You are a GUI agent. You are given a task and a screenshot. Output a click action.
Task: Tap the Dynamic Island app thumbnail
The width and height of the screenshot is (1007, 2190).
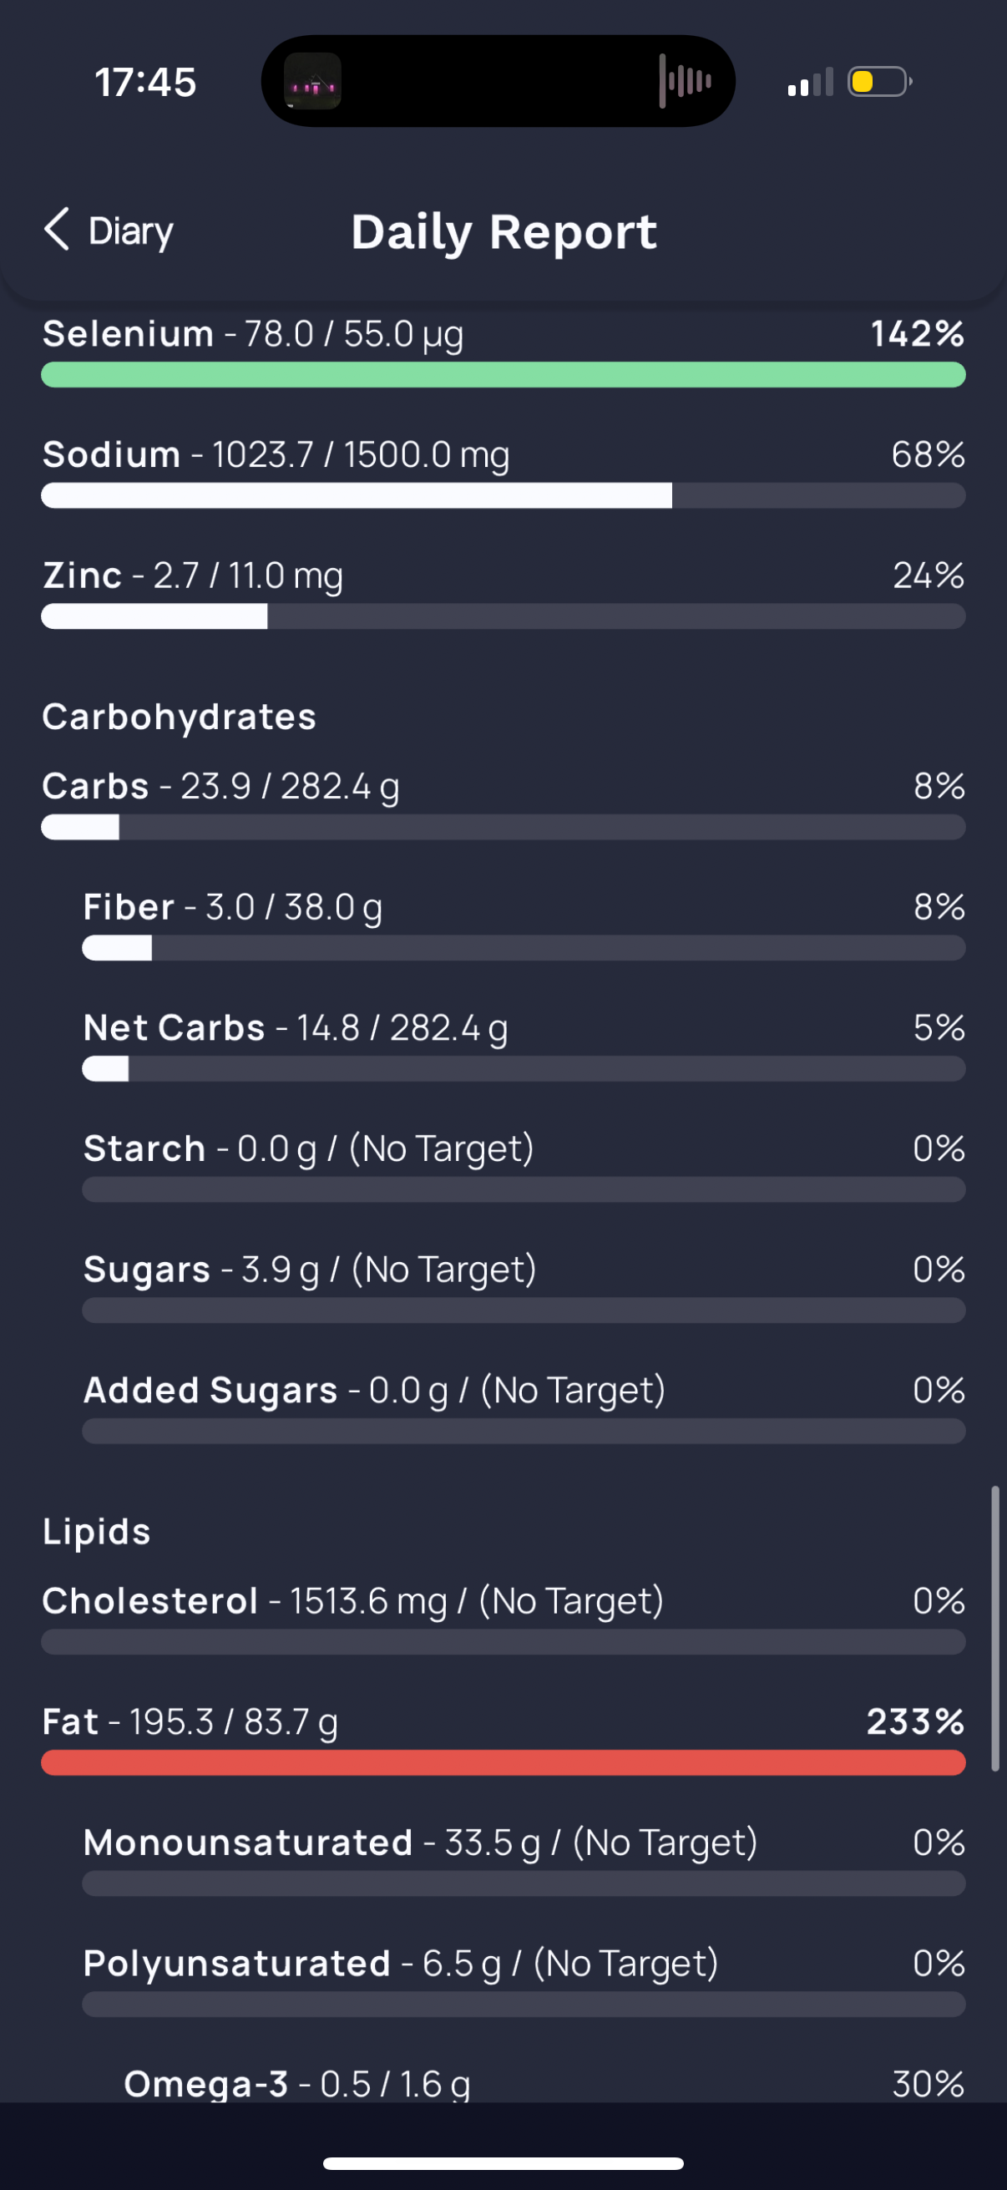coord(312,82)
